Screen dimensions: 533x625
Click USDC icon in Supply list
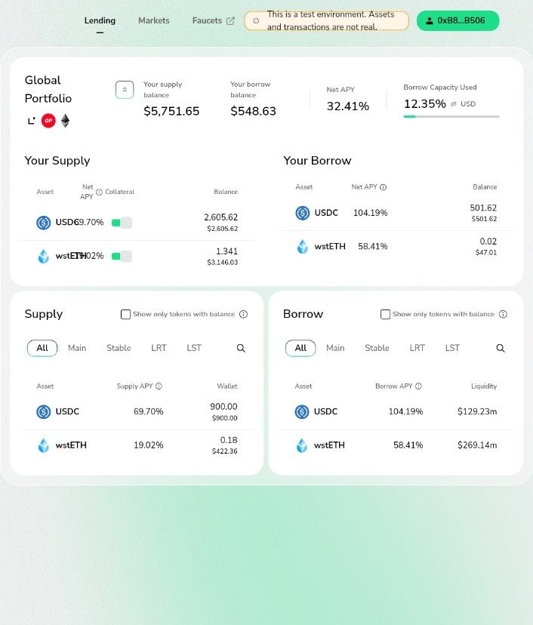pos(44,411)
